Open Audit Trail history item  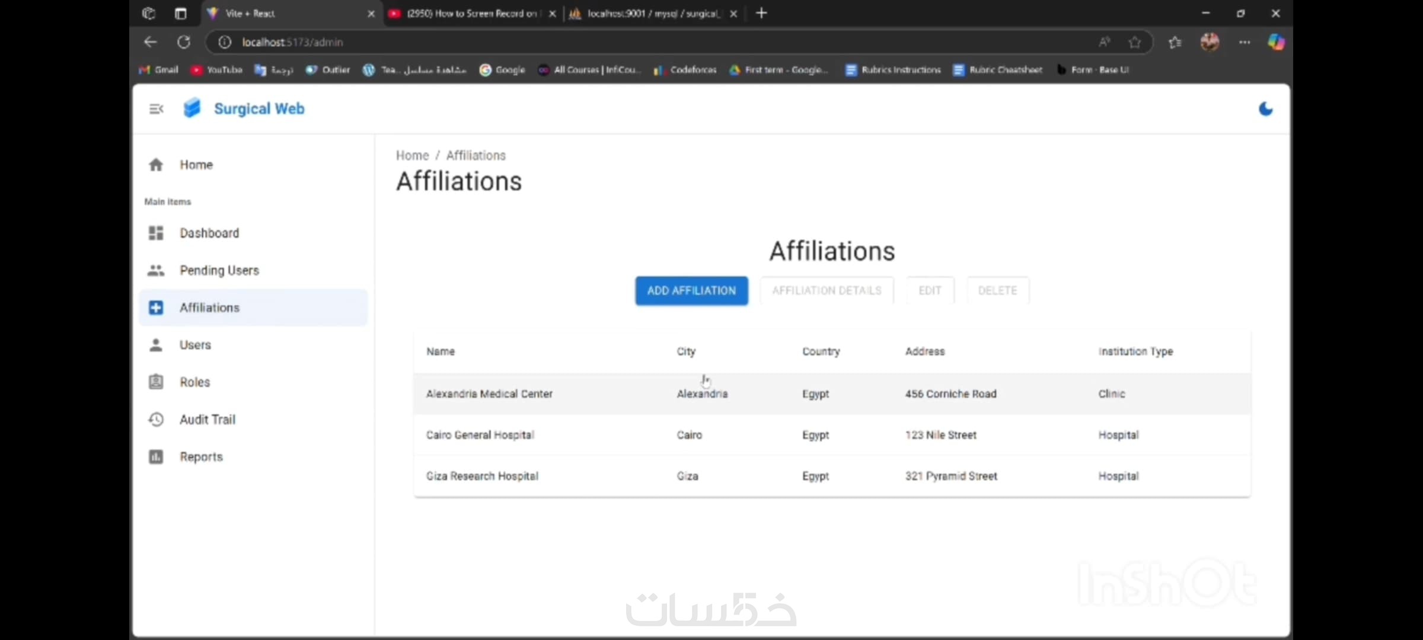tap(207, 420)
